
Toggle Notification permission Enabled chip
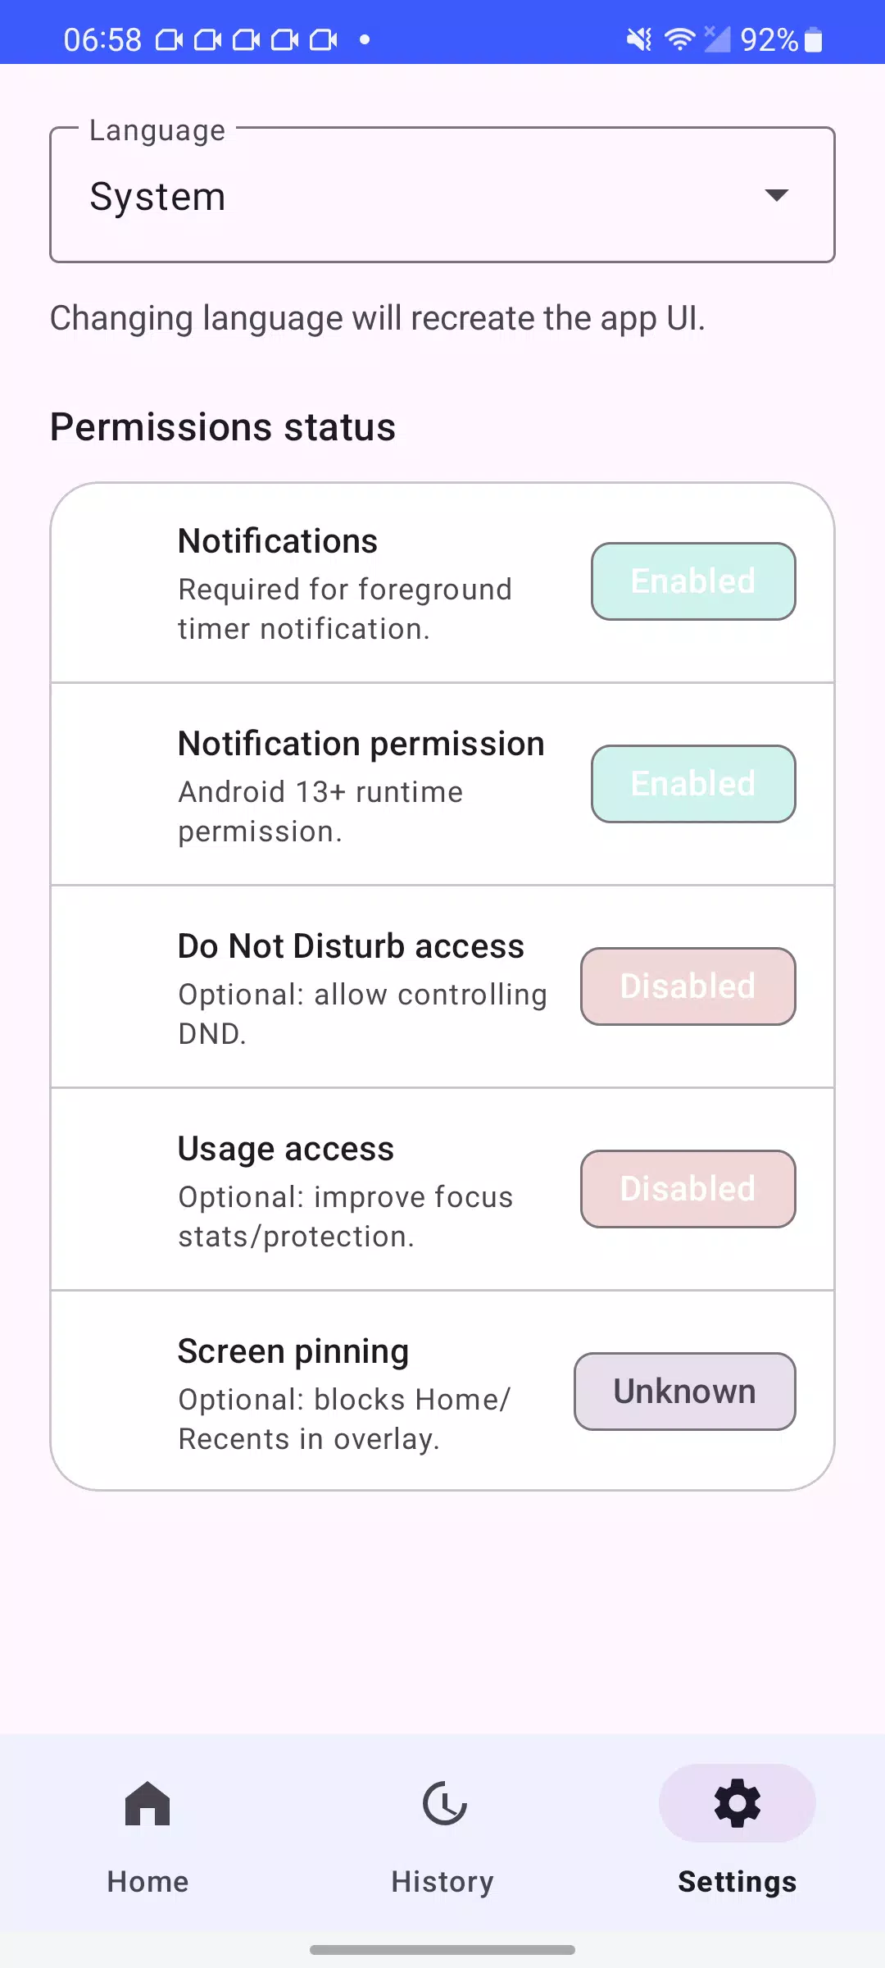(x=693, y=784)
